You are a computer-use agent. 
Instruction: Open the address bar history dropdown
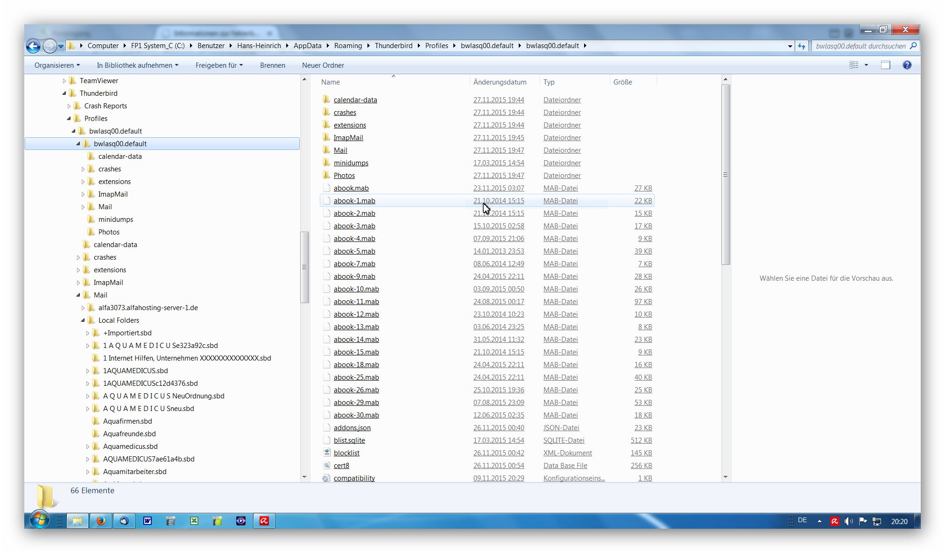[x=790, y=46]
